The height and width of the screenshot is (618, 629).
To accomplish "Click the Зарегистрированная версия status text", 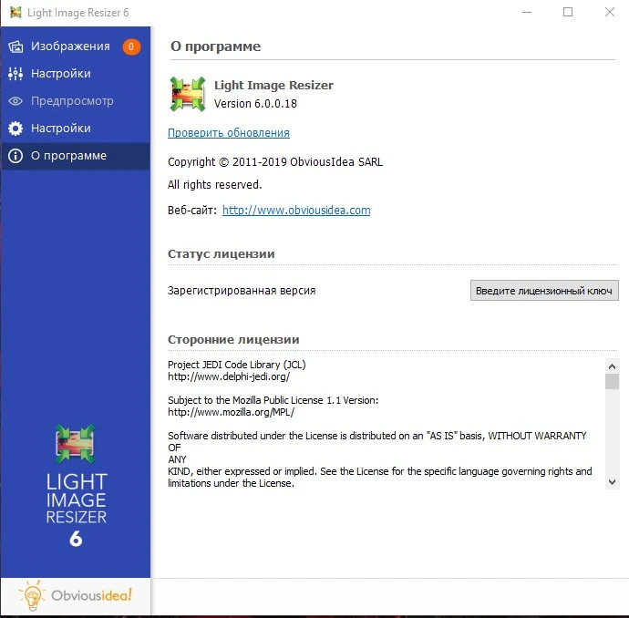I will pyautogui.click(x=242, y=291).
